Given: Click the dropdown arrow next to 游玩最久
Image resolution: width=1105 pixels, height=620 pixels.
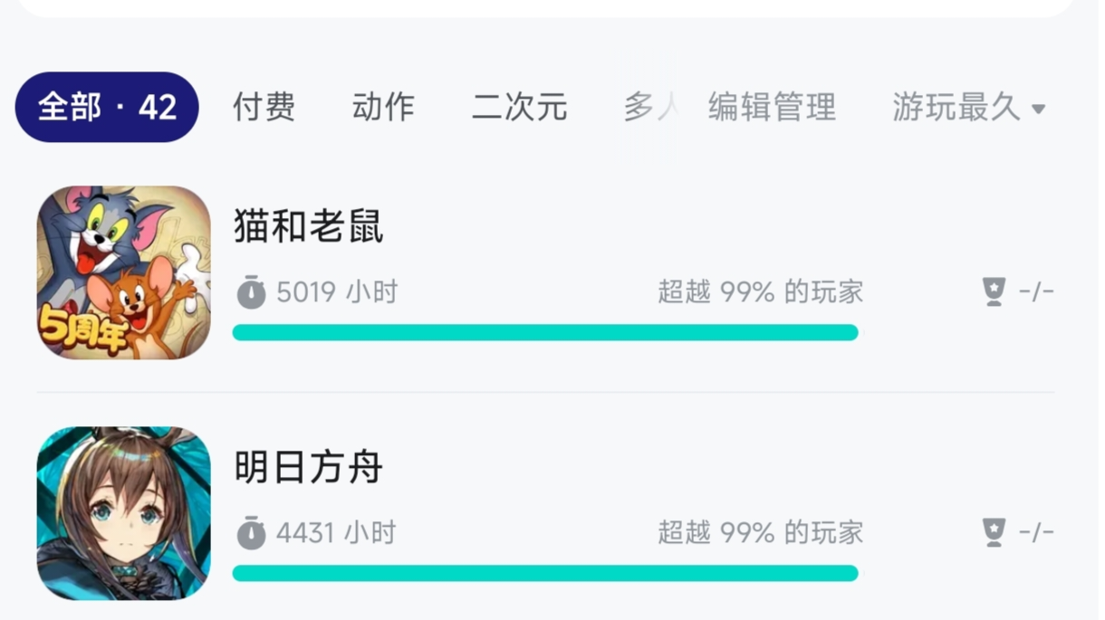Looking at the screenshot, I should (1038, 110).
